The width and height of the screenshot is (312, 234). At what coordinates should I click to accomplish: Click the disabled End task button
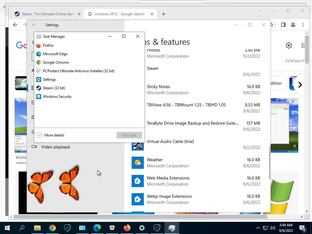point(129,135)
